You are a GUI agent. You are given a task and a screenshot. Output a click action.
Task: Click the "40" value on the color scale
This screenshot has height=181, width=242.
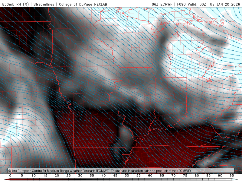[x=103, y=176]
